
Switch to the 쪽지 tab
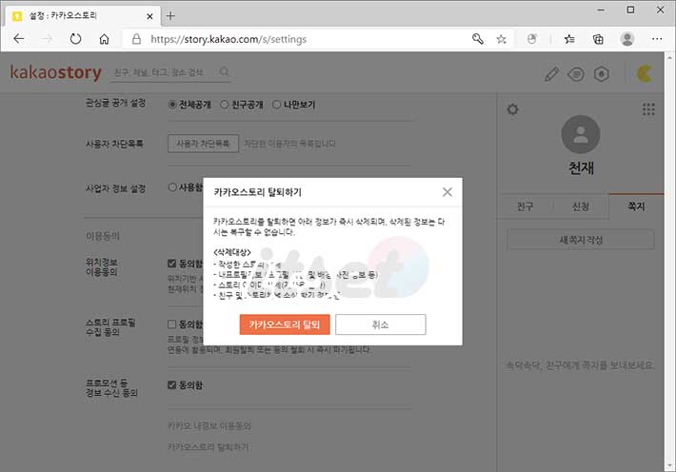point(636,206)
